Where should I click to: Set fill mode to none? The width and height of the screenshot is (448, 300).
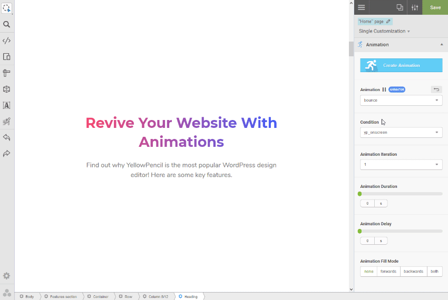pyautogui.click(x=368, y=272)
